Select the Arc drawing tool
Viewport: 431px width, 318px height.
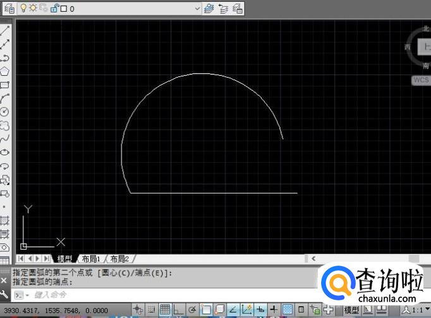tap(5, 98)
